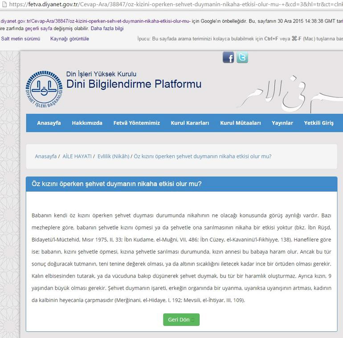Viewport: 343px width, 338px height.
Task: Click the Salt metin sürümü link
Action: 20,39
